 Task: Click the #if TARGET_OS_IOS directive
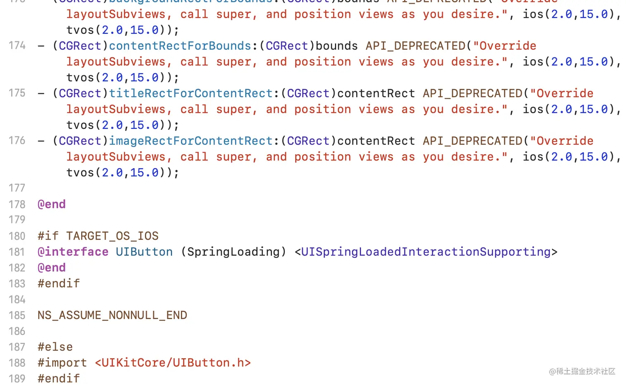98,236
